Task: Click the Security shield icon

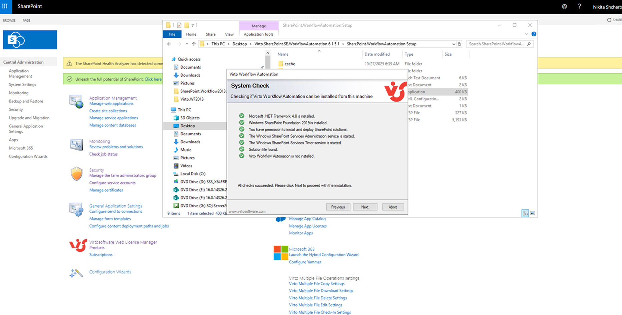Action: click(x=76, y=173)
